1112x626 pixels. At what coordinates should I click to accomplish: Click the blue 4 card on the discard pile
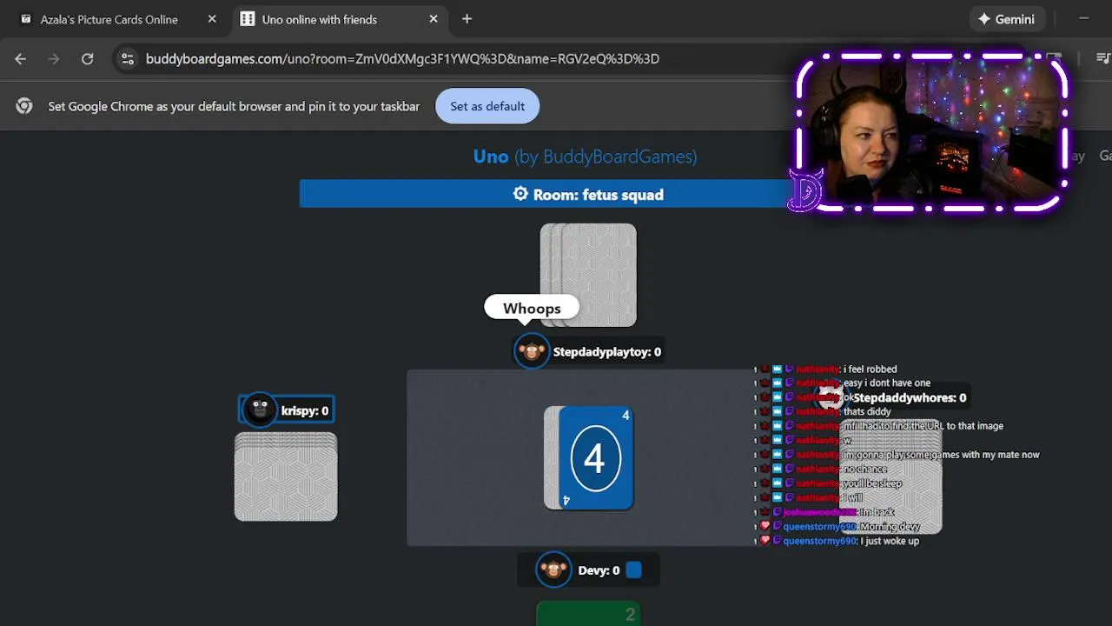point(595,458)
